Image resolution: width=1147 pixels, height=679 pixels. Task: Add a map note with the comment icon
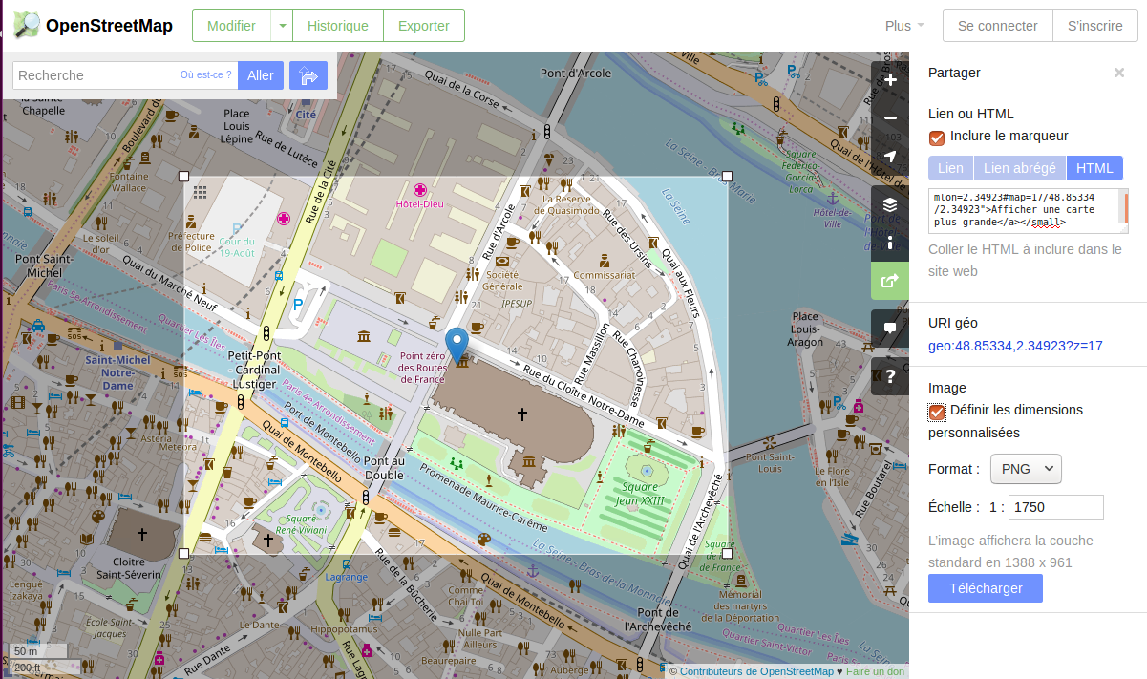click(890, 328)
